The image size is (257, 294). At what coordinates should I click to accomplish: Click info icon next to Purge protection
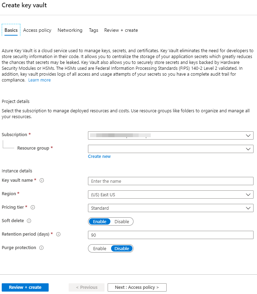41,248
